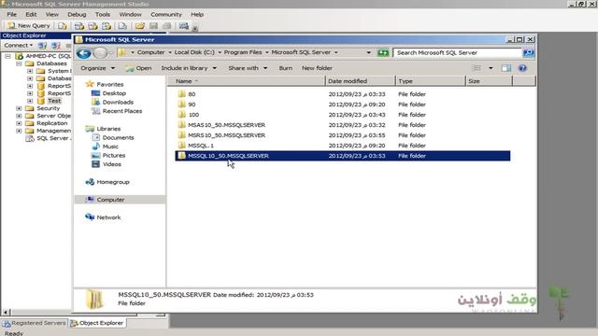598x336 pixels.
Task: Click the Change your view icon
Action: click(477, 68)
